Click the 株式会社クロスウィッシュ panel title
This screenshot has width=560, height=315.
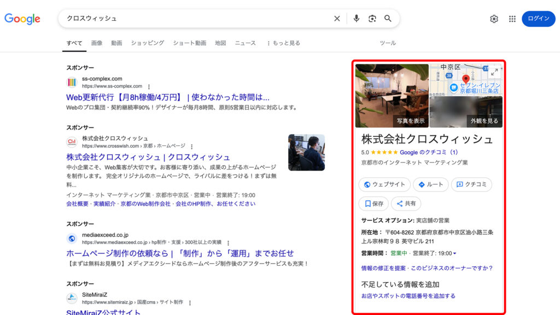tap(427, 139)
